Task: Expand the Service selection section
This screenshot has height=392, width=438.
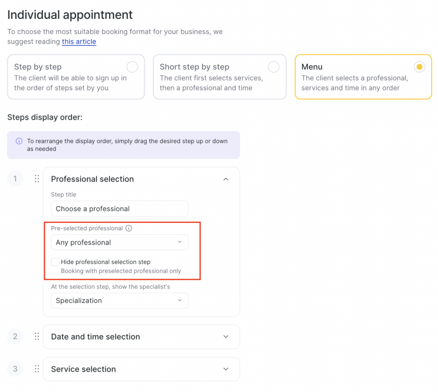Action: [226, 369]
